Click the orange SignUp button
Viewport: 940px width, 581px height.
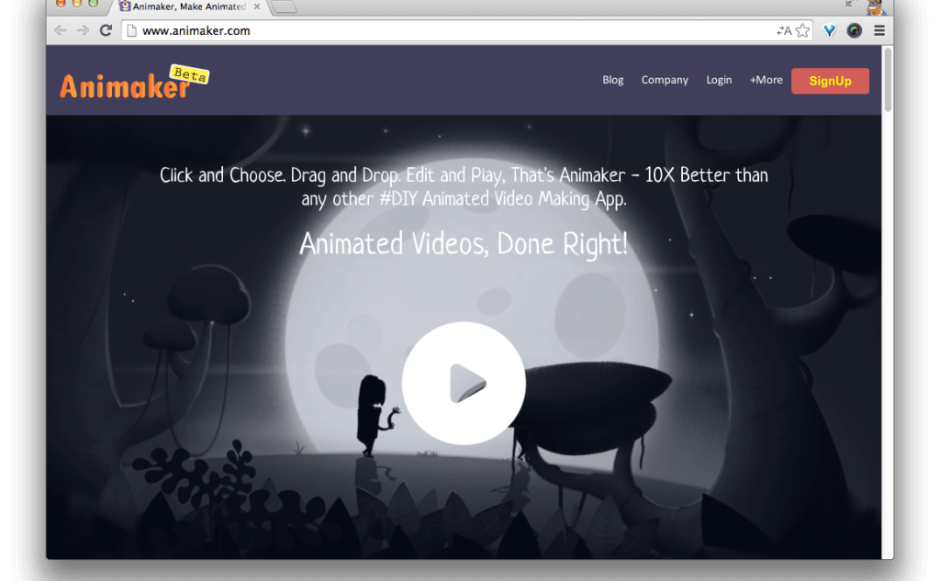[x=830, y=81]
